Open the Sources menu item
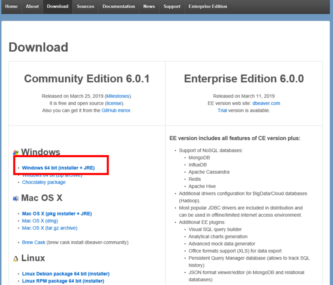The image size is (333, 285). tap(85, 6)
